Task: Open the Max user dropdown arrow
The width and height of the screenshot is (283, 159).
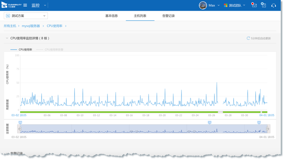Action: click(x=219, y=5)
